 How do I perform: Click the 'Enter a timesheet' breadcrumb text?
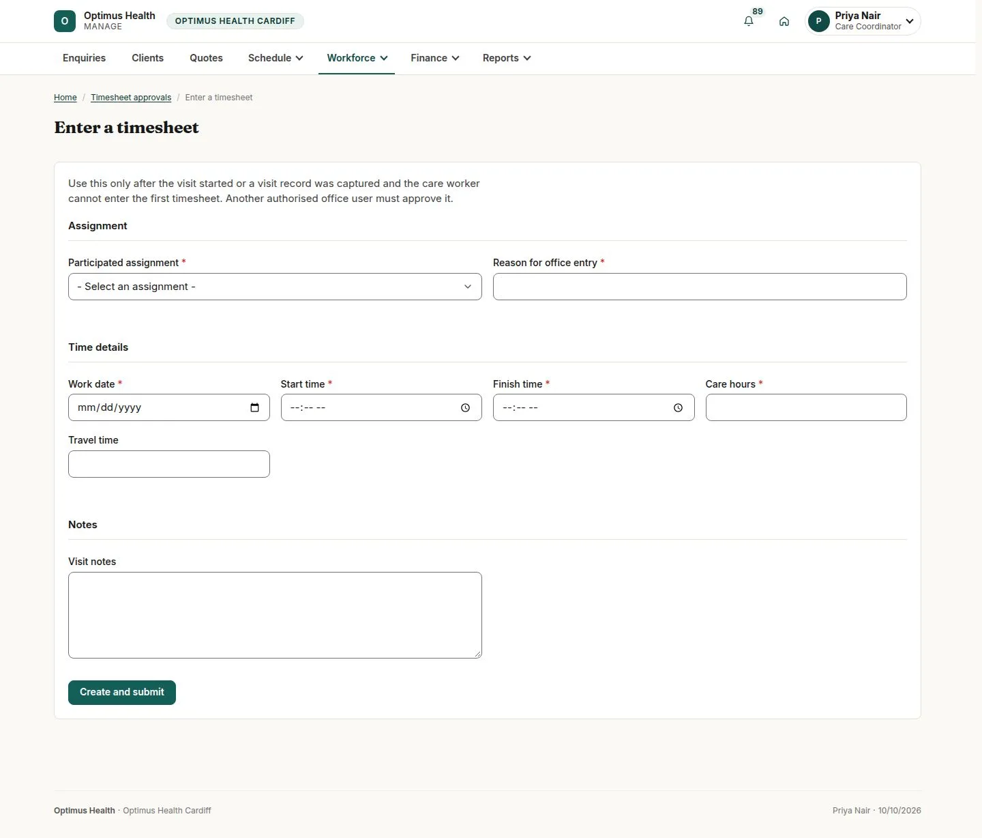point(219,98)
